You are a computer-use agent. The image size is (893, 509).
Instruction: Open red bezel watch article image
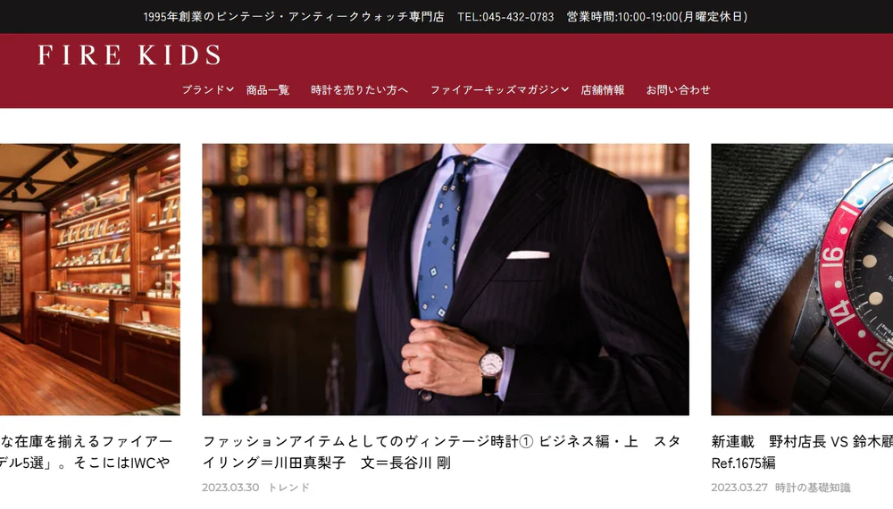coord(802,279)
